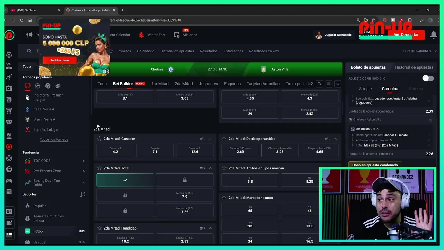Open the Todos los torneos link
The image size is (444, 250).
[54, 139]
